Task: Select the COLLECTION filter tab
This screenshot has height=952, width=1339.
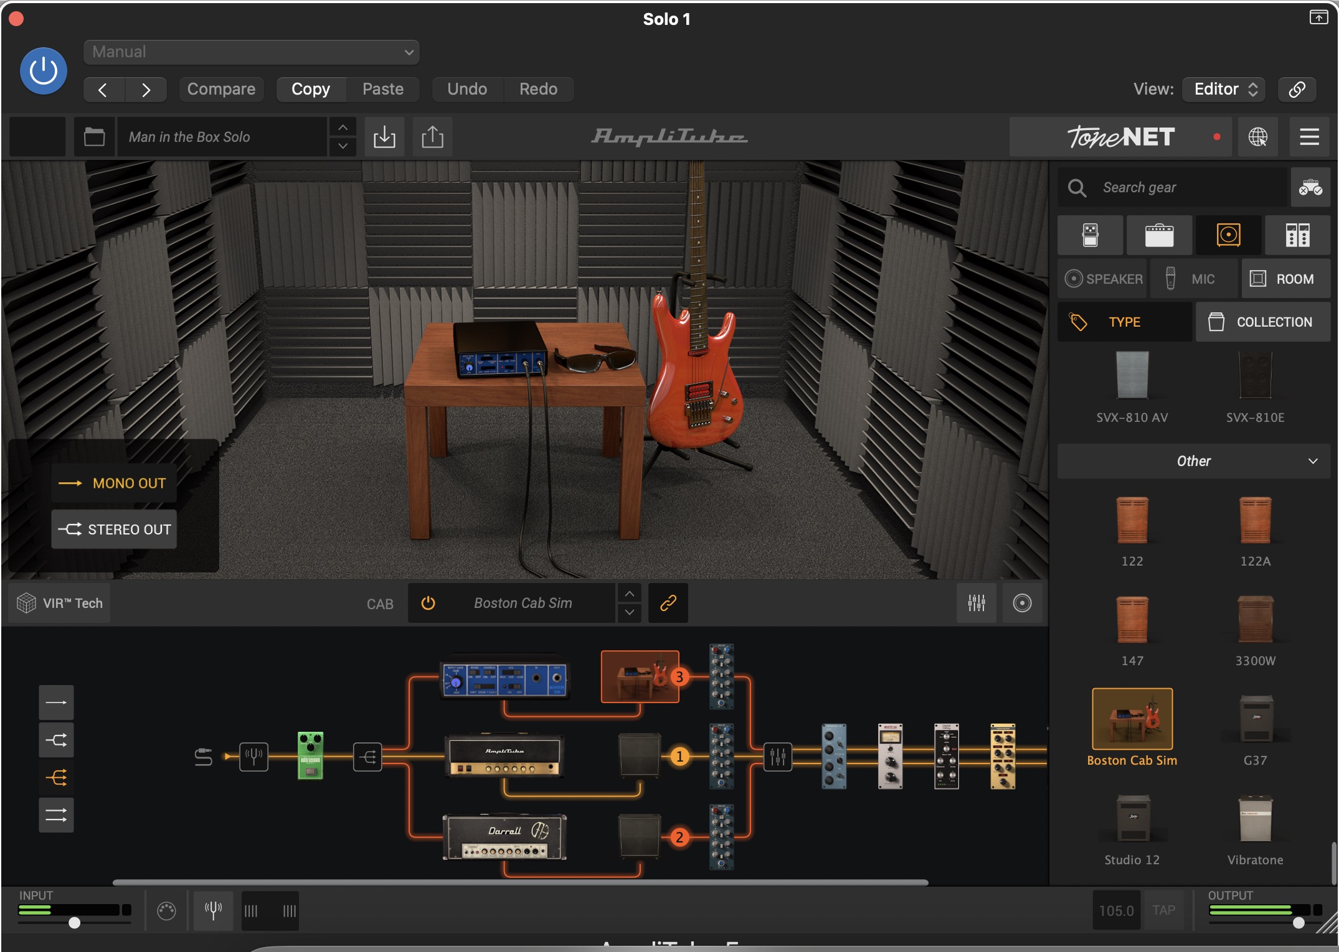Action: click(x=1263, y=322)
